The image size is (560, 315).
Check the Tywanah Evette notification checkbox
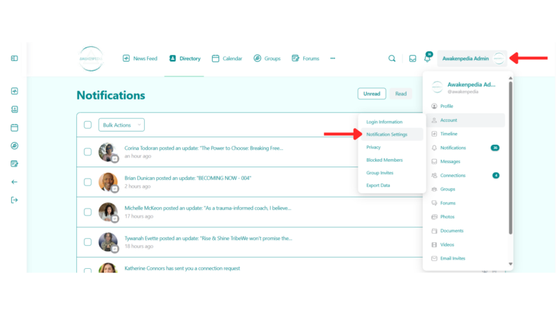(x=87, y=241)
